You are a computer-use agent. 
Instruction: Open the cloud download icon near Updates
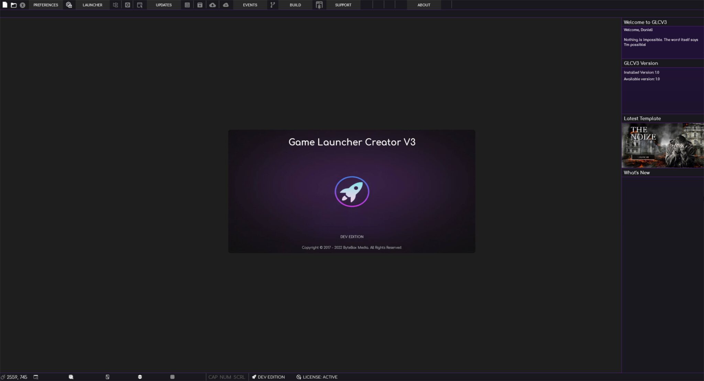(213, 5)
